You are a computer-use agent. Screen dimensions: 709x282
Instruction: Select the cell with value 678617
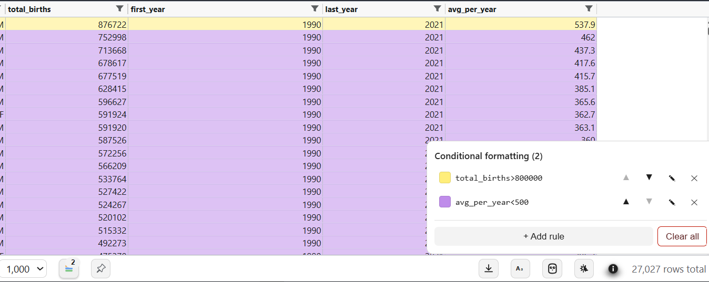67,63
